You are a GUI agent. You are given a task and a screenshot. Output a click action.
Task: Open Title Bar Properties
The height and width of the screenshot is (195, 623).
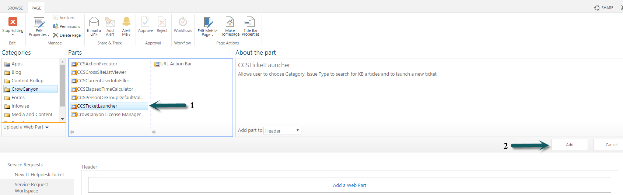(x=251, y=26)
